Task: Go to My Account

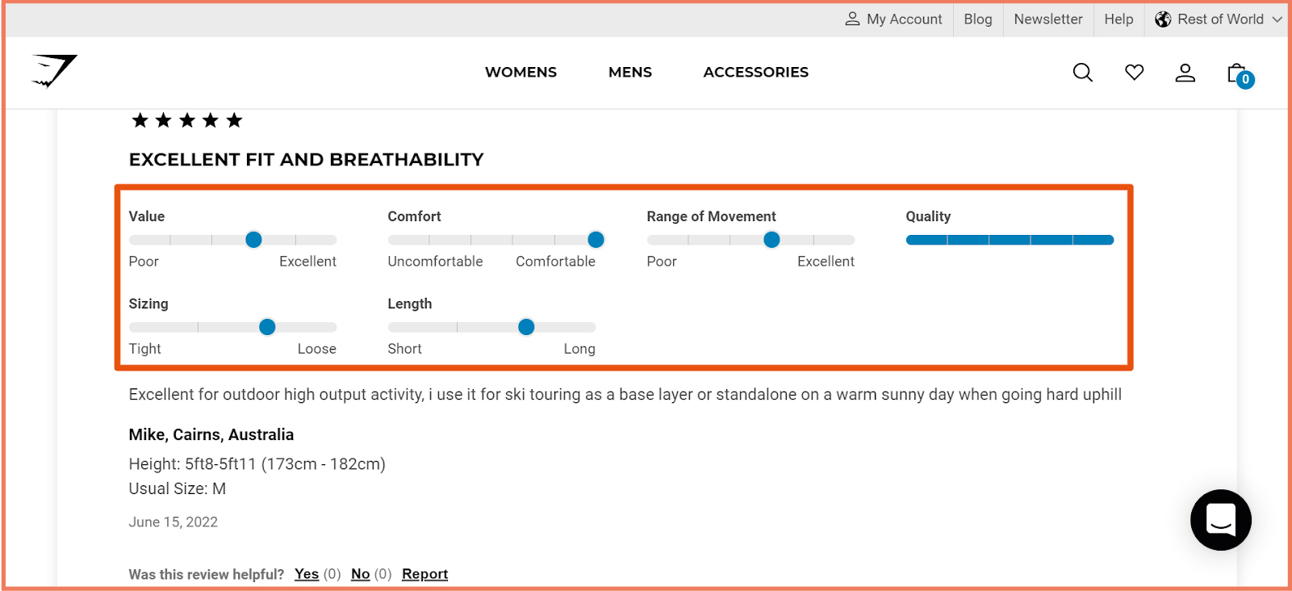Action: click(893, 19)
